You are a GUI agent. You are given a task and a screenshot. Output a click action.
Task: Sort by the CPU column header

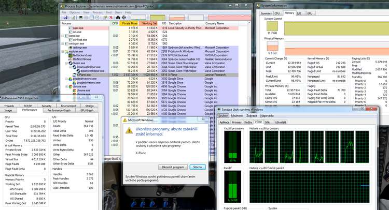[x=115, y=23]
